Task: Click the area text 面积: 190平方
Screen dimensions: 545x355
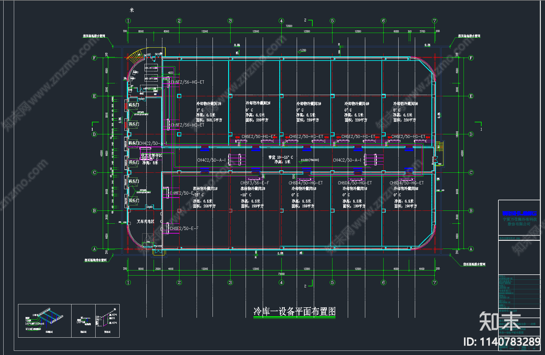Action: point(405,206)
